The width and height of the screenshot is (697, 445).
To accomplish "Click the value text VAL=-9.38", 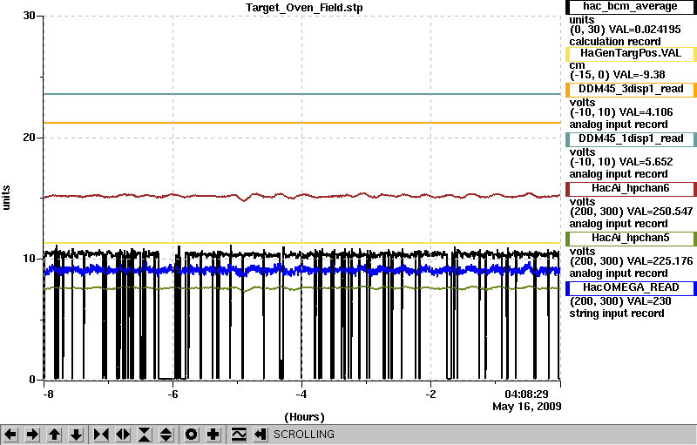I will (x=639, y=75).
